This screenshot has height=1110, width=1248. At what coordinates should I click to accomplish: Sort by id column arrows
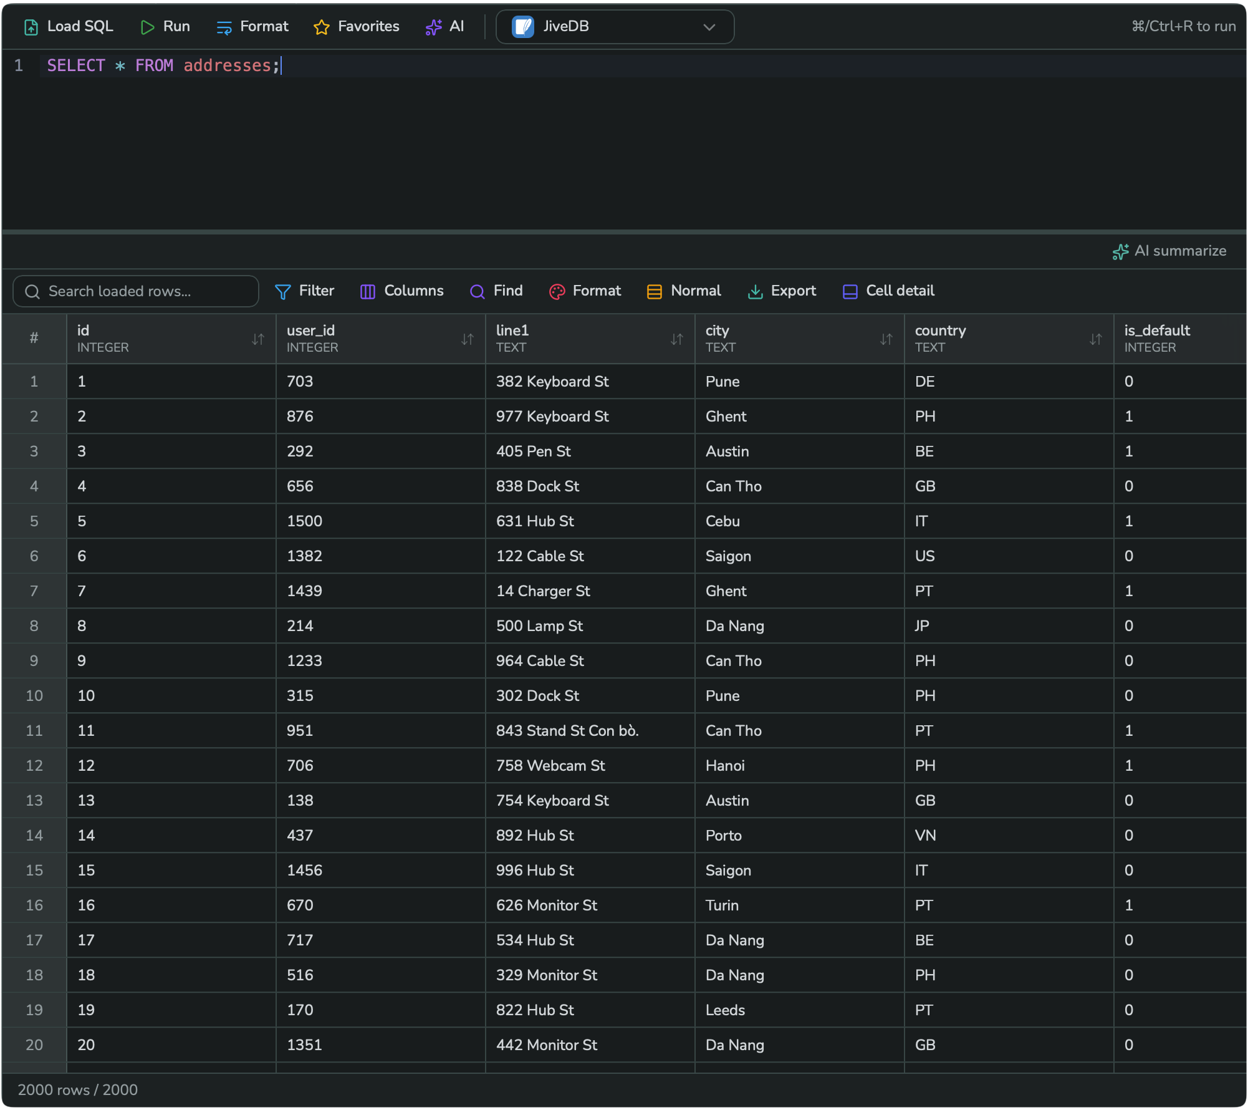(x=258, y=339)
